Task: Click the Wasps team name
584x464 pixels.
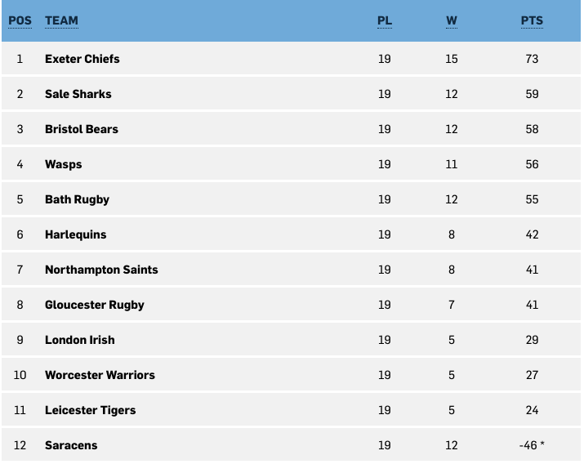Action: click(64, 164)
